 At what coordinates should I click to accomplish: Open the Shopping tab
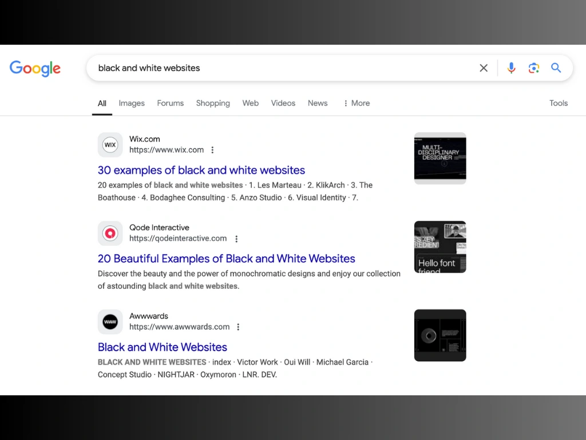click(213, 103)
